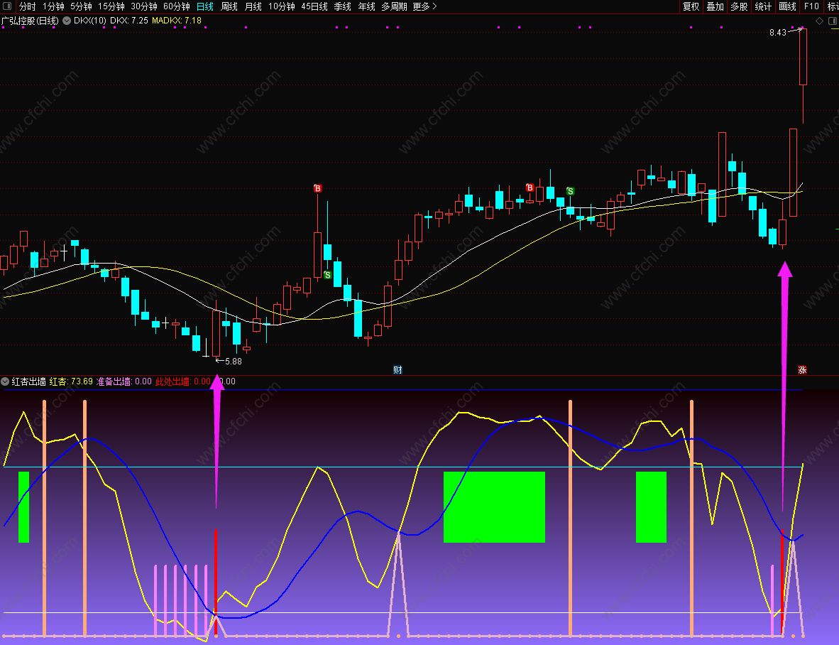Viewport: 839px width, 645px height.
Task: Click the diamond icon at top right of chart
Action: point(819,21)
